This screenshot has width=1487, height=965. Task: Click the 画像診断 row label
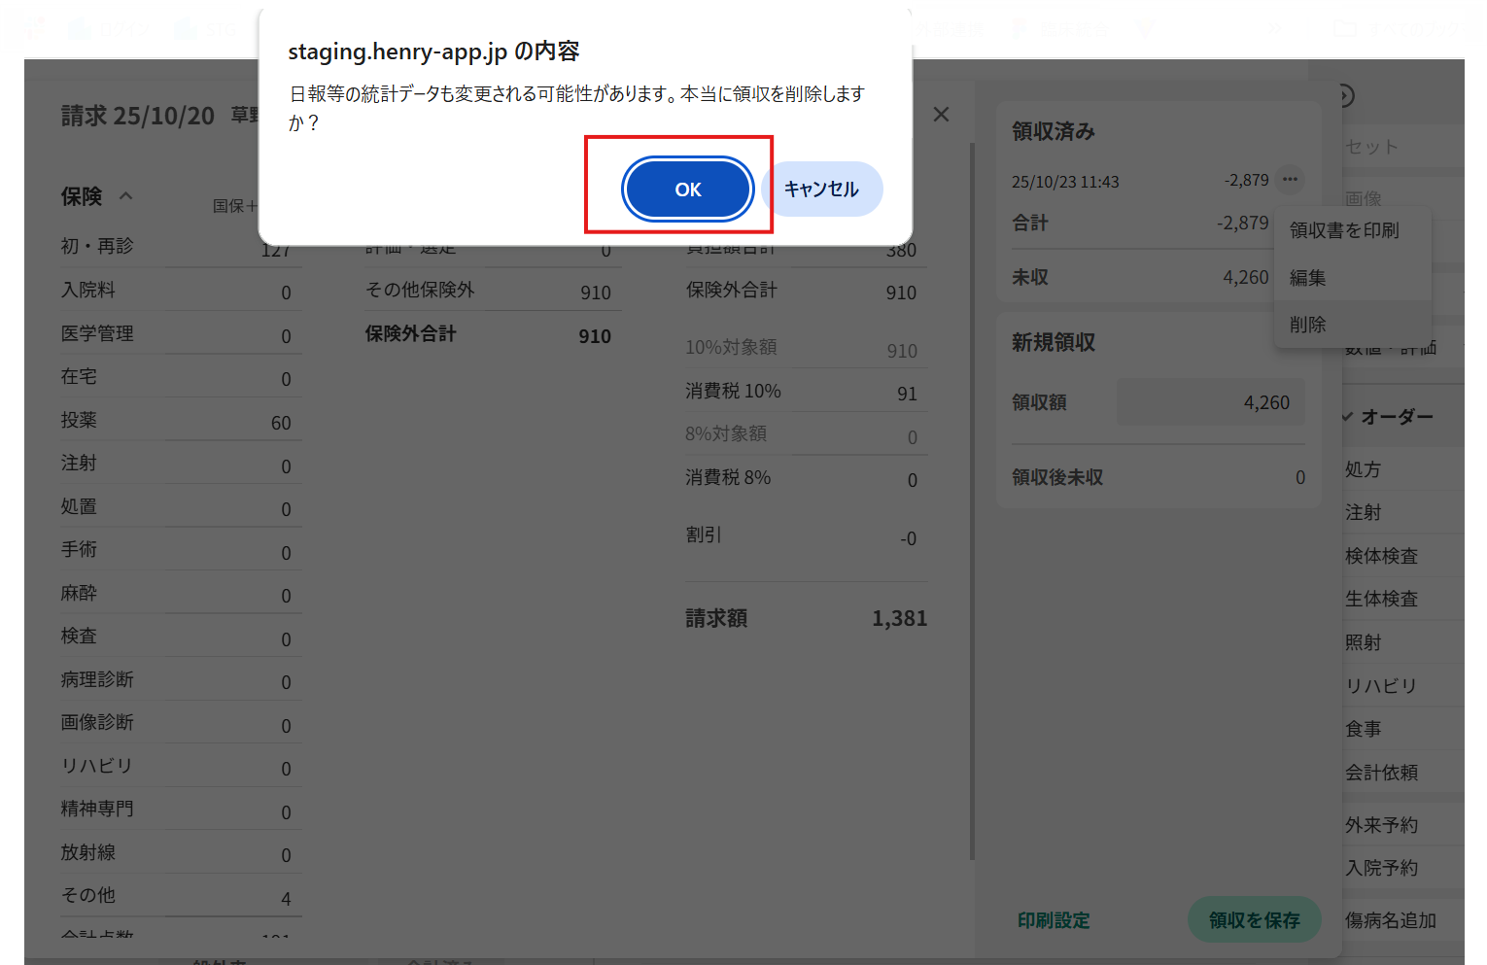97,722
